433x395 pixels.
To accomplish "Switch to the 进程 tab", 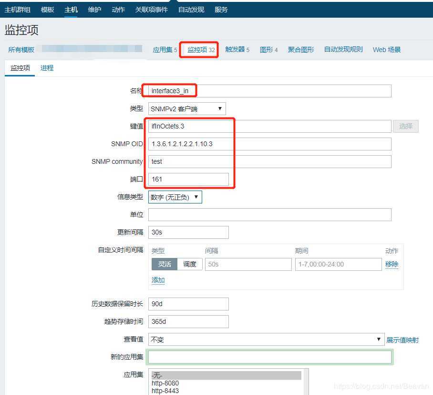I will coord(47,68).
